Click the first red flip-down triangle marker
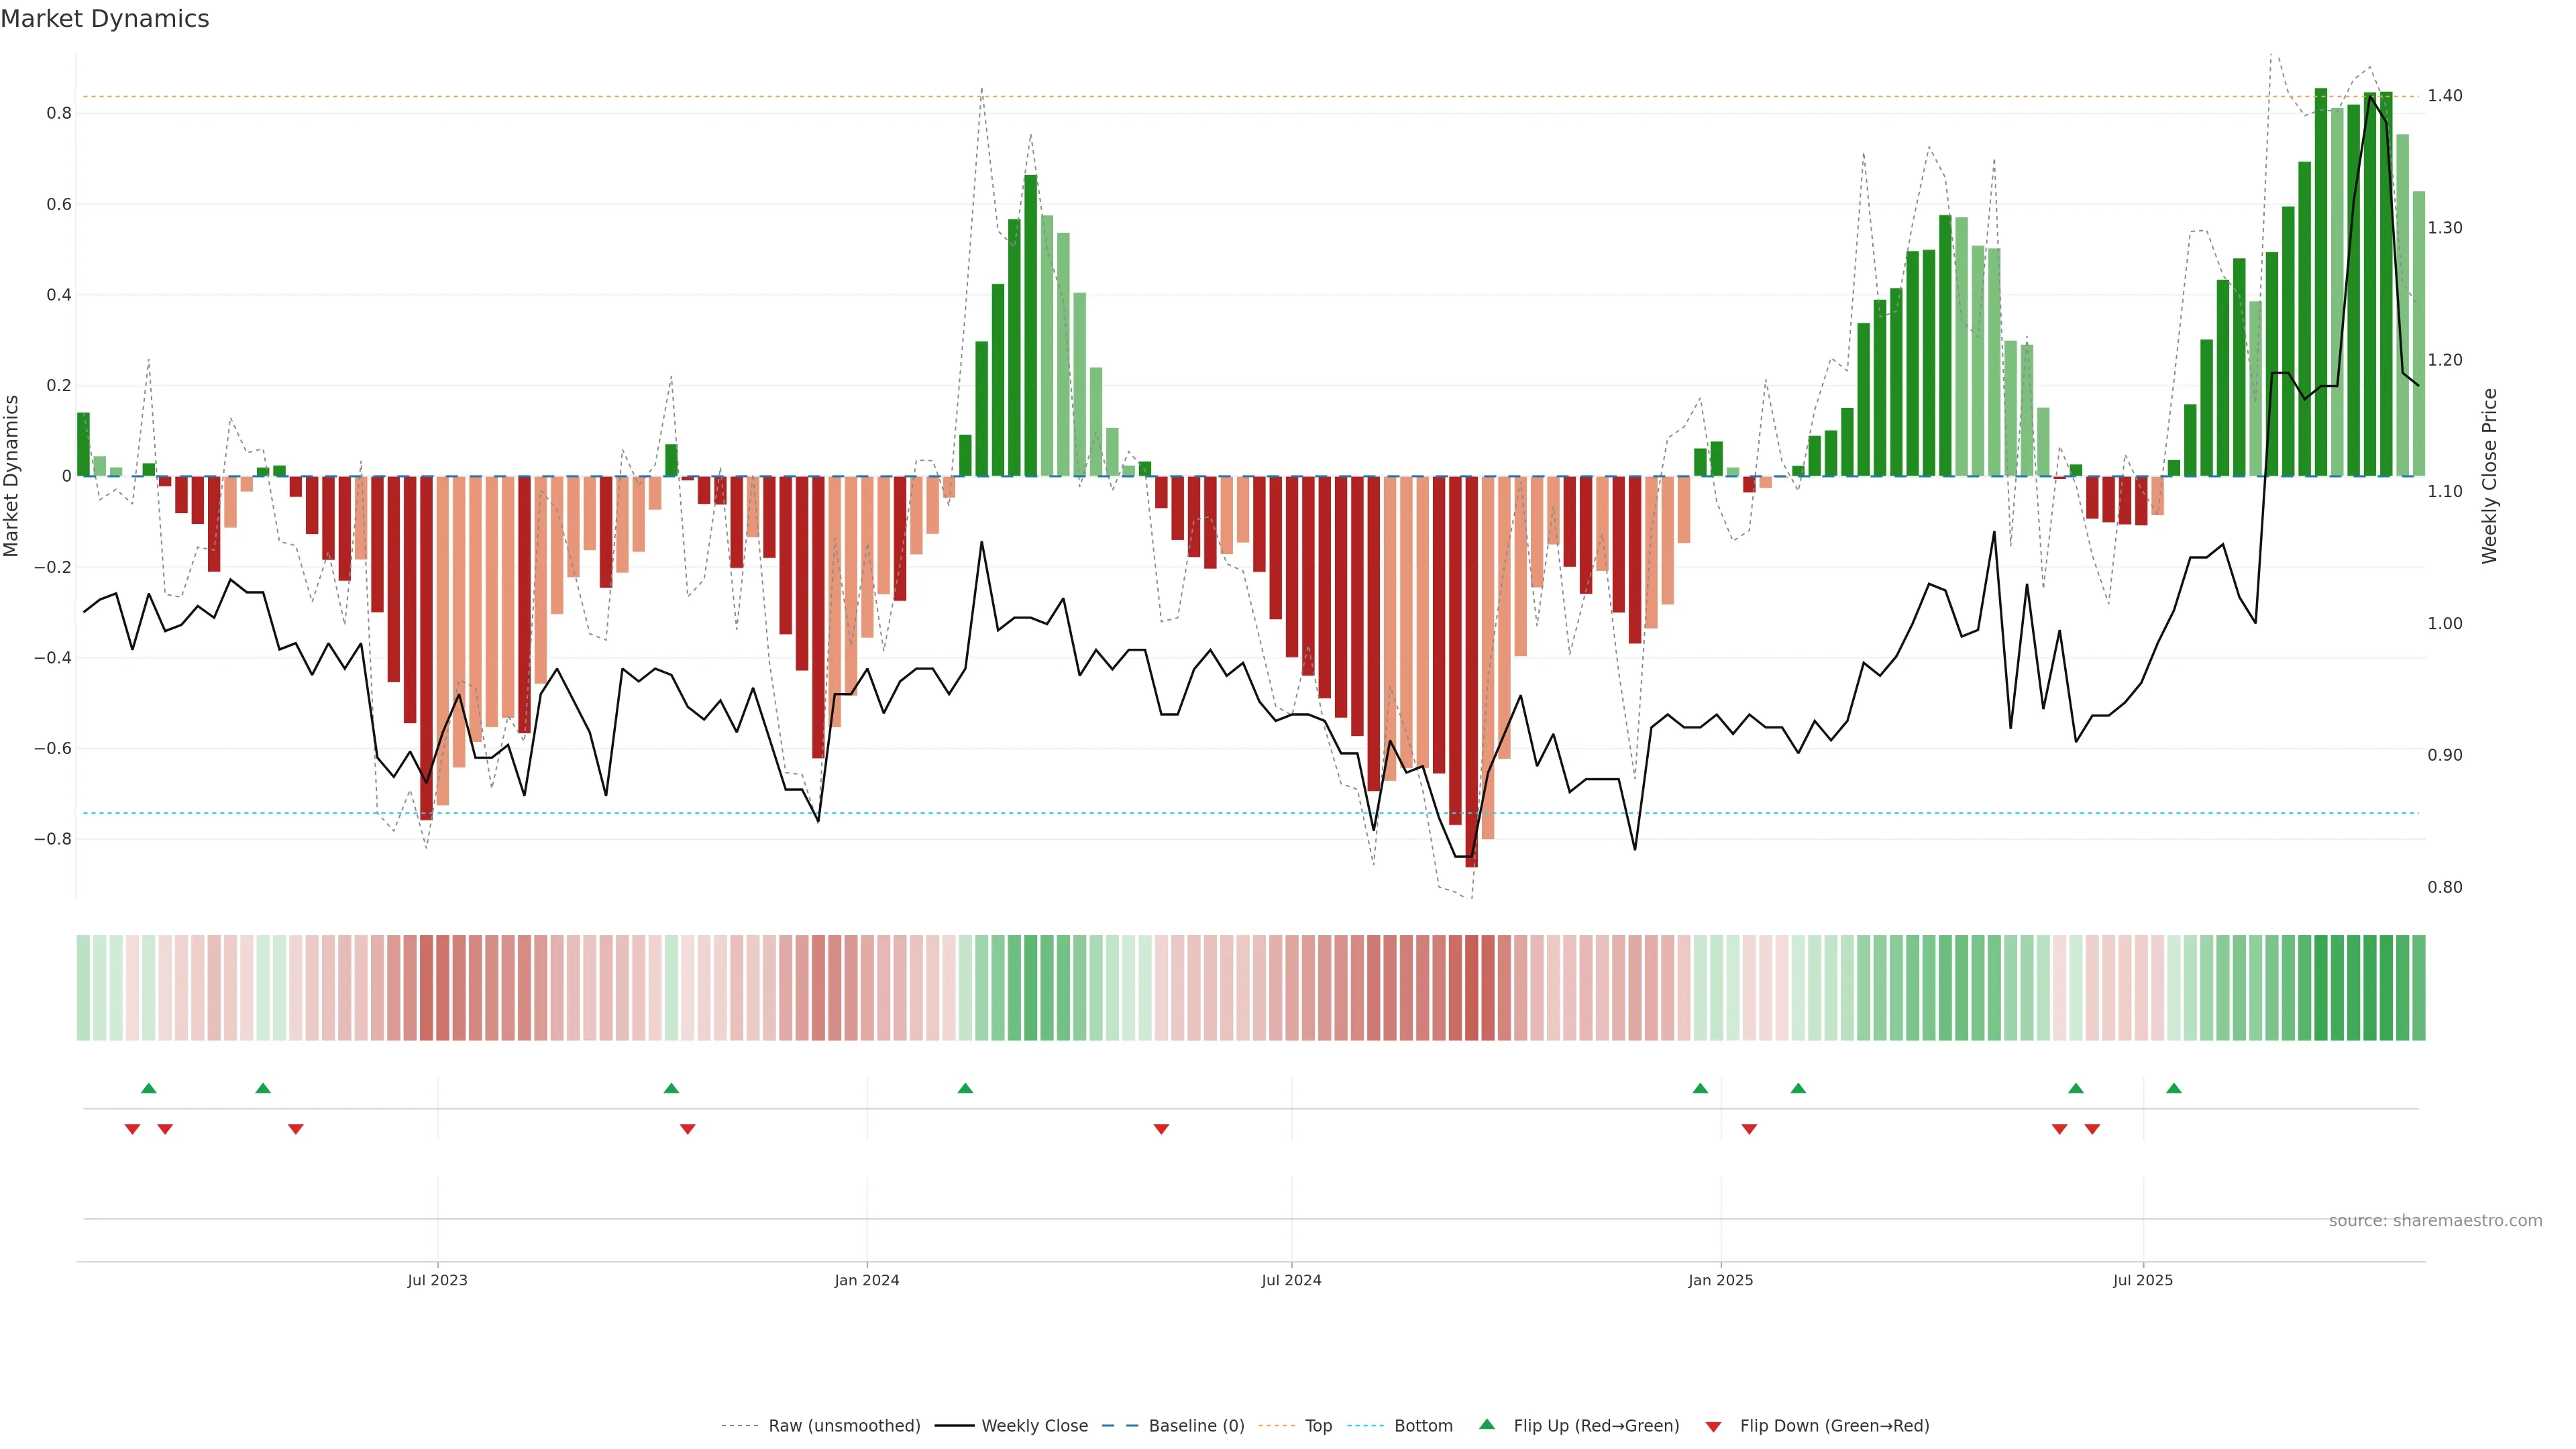Viewport: 2576px width, 1449px height. (132, 1129)
